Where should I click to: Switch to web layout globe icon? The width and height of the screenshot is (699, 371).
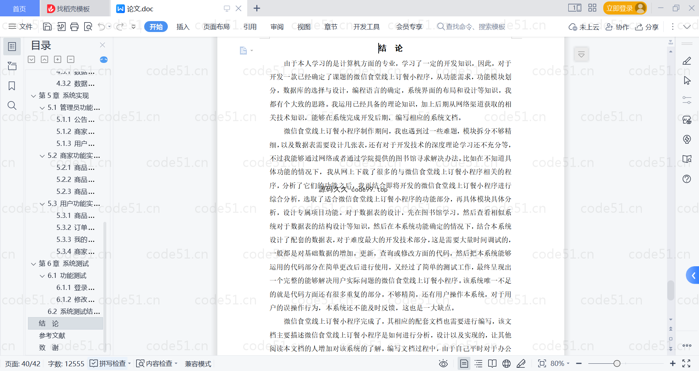click(506, 363)
